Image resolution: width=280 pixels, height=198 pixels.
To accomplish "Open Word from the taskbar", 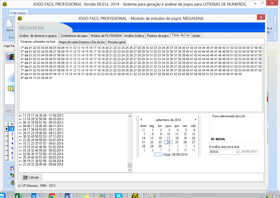I will (x=69, y=196).
